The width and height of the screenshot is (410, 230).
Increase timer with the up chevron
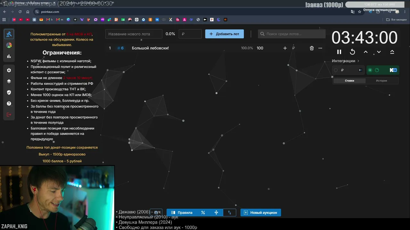365,52
